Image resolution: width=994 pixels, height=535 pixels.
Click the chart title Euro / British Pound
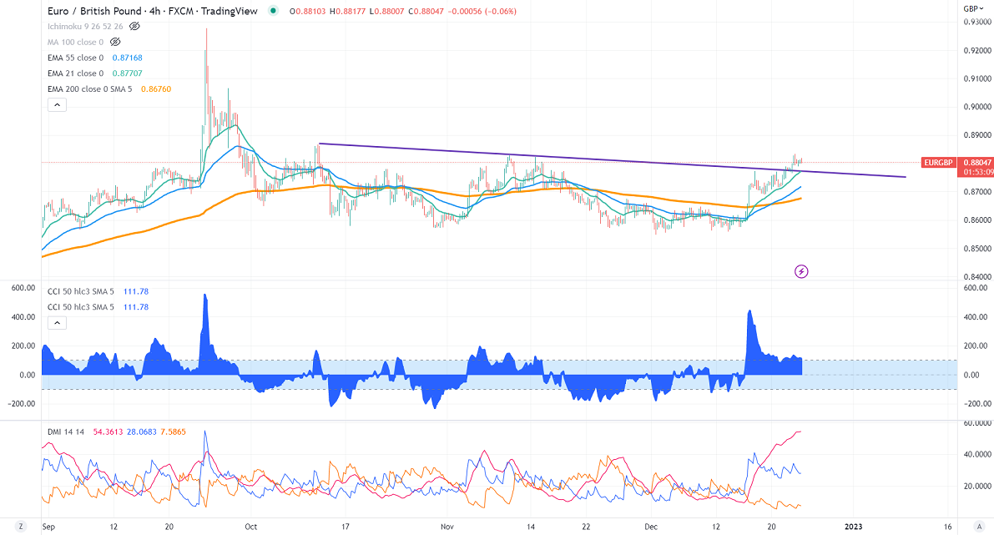pos(94,11)
